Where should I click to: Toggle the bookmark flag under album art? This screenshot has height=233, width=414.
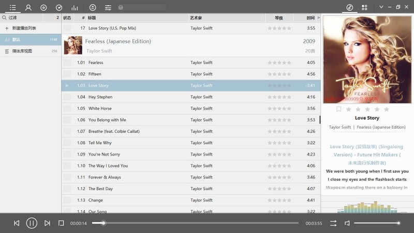point(339,109)
